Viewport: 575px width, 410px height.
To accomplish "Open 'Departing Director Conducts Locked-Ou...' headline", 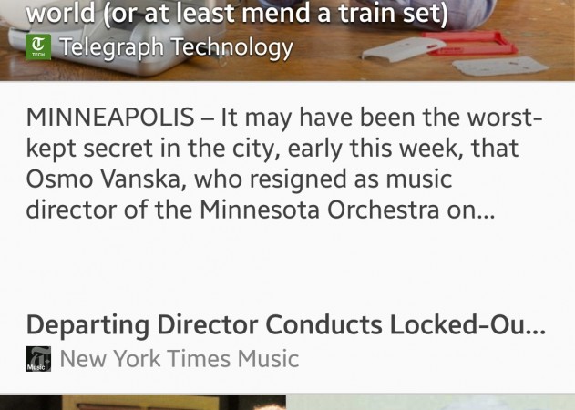I will 286,325.
